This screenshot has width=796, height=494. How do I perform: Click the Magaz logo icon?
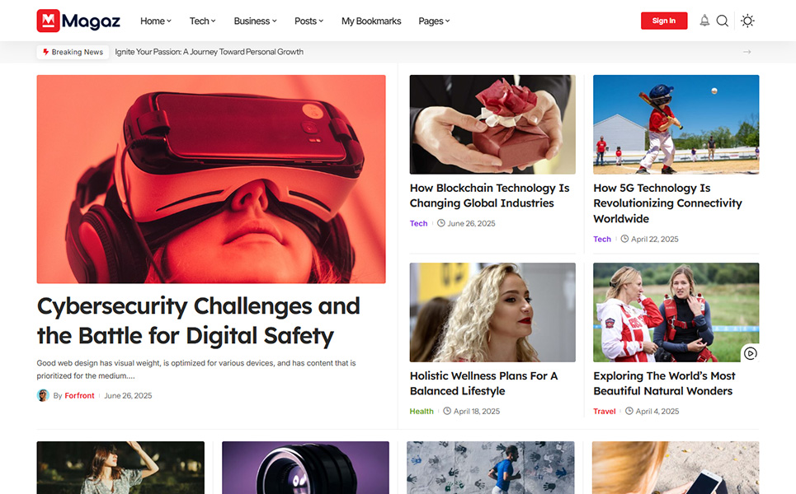coord(48,21)
